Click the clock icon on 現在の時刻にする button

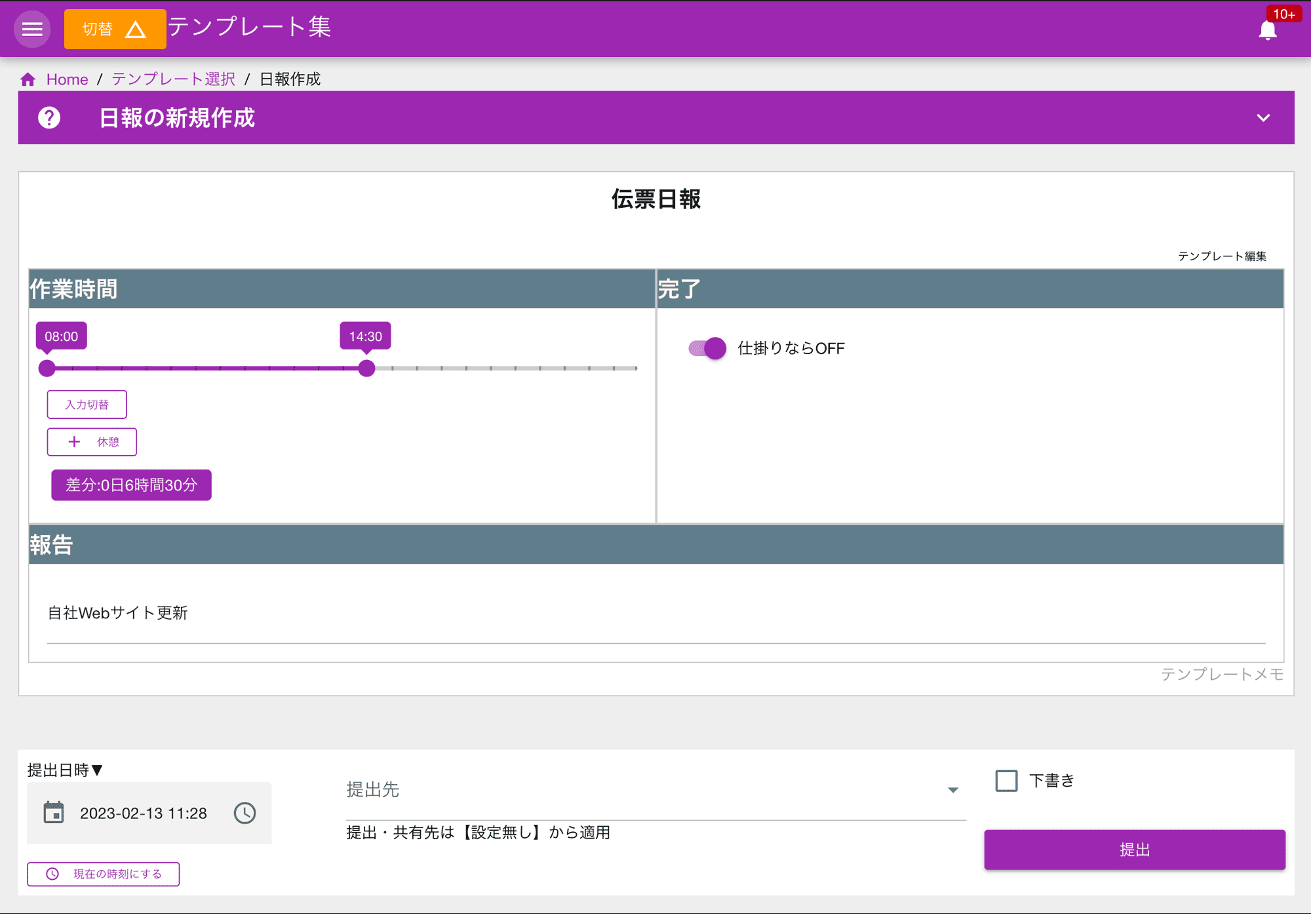[52, 873]
